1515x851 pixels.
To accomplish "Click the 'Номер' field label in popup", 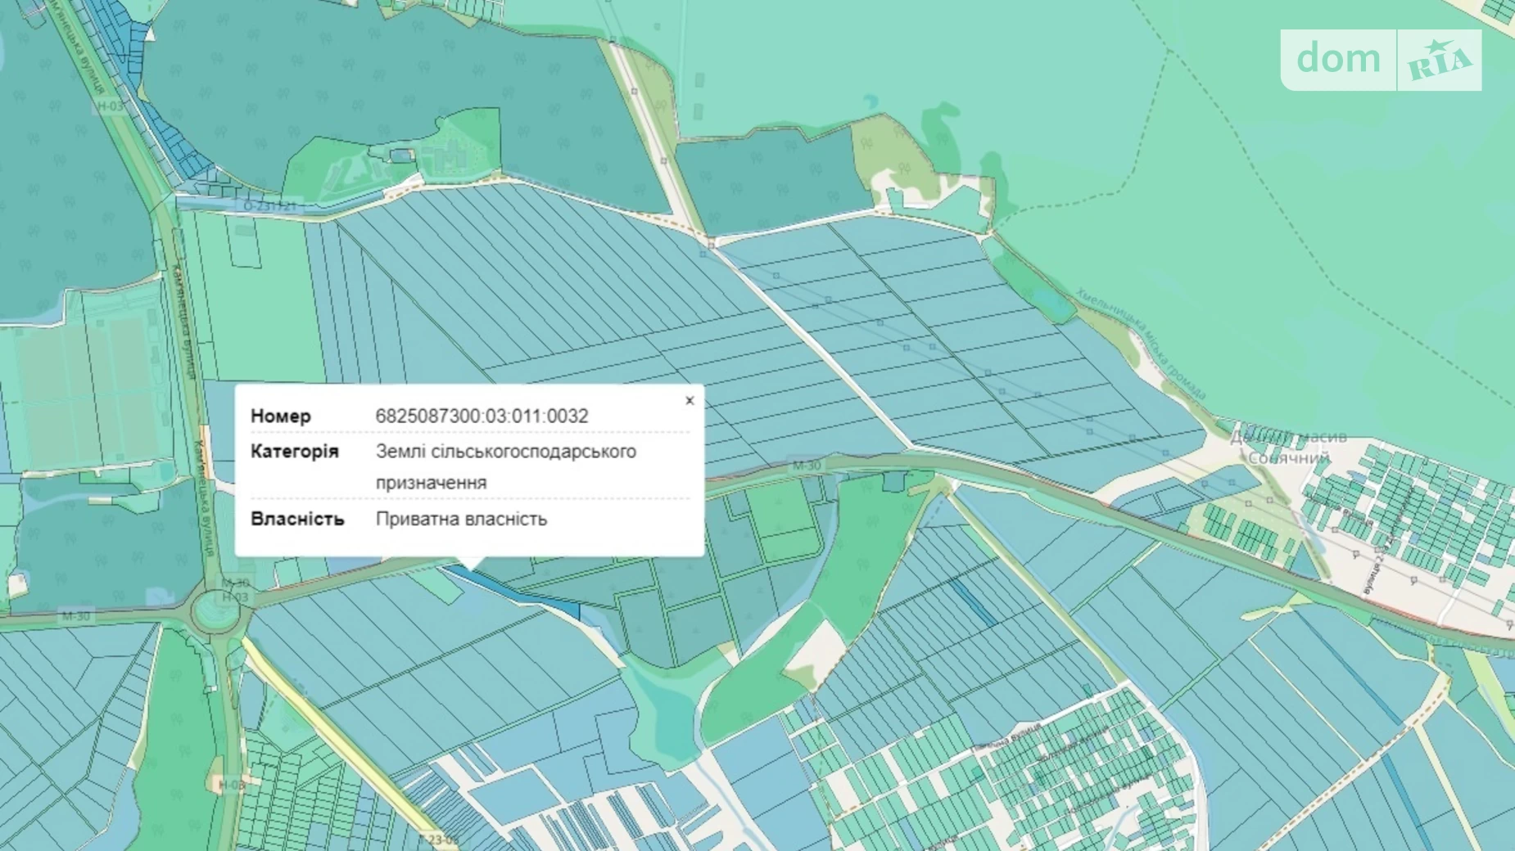I will [x=280, y=416].
